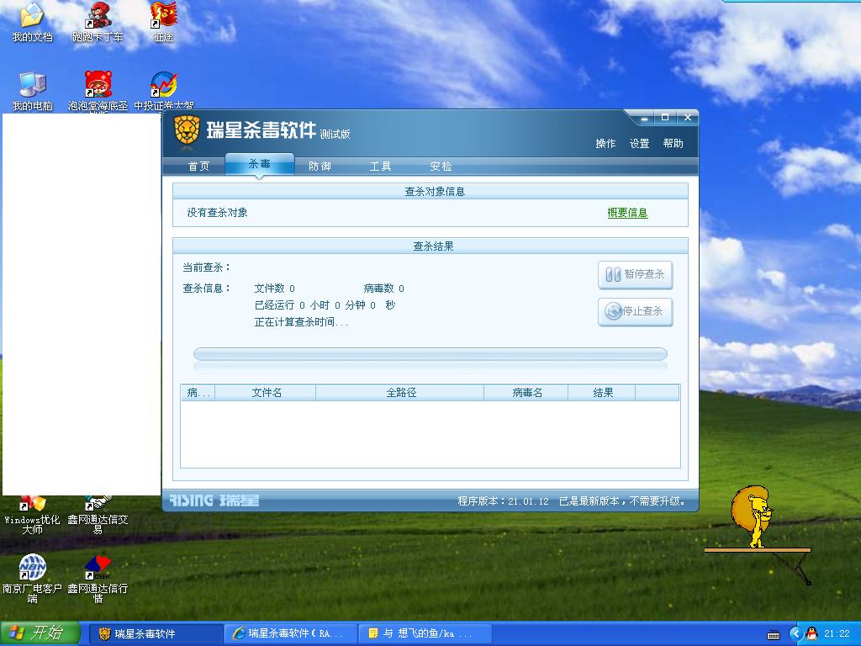Click the 正在计算查杀时间 text
This screenshot has width=861, height=646.
pos(302,322)
